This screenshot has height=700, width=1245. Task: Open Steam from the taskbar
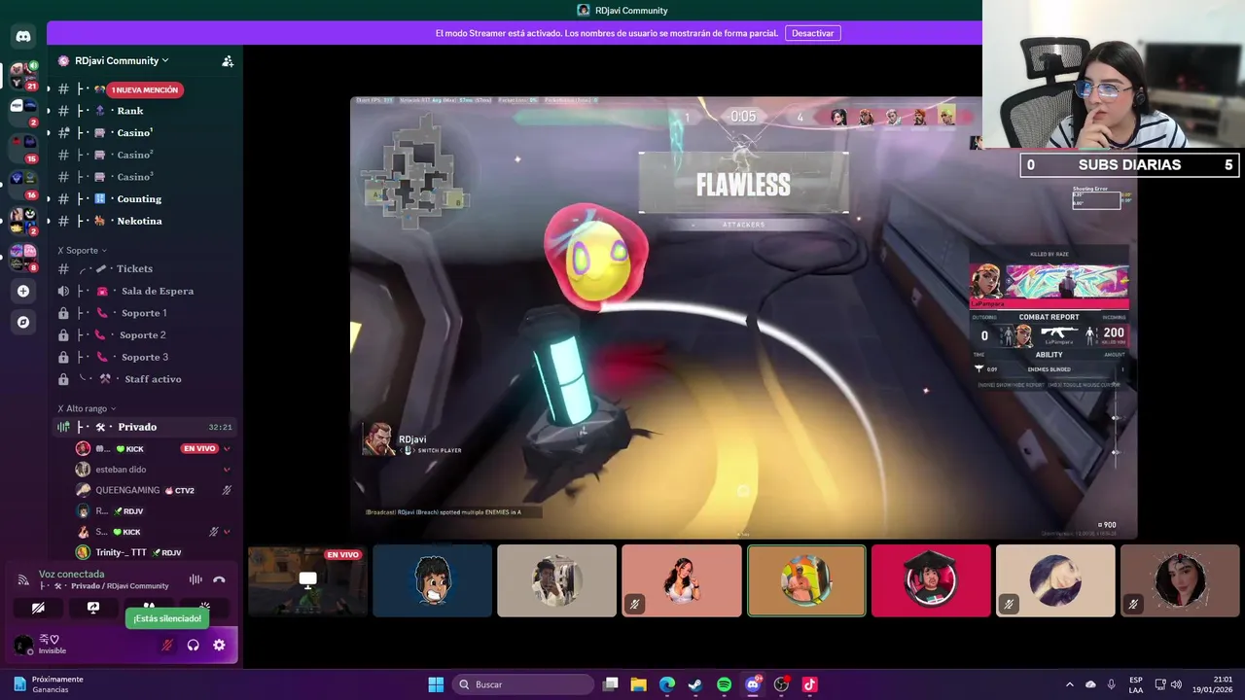click(x=695, y=684)
